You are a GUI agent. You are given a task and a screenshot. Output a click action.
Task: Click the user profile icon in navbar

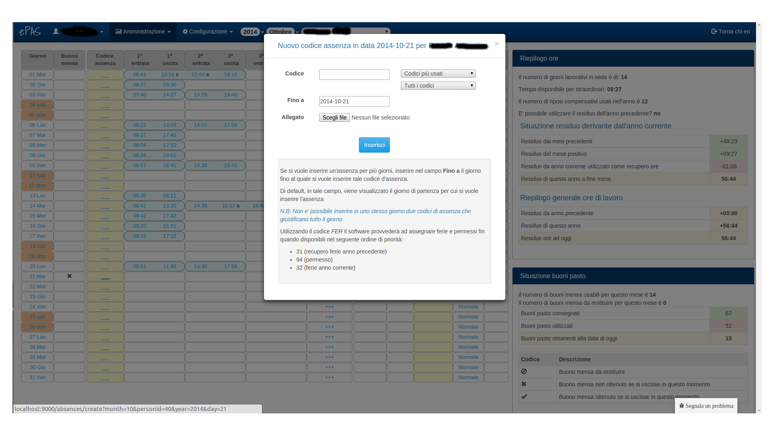coord(56,31)
